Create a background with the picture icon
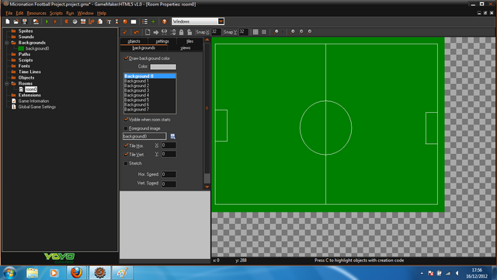 point(83,22)
